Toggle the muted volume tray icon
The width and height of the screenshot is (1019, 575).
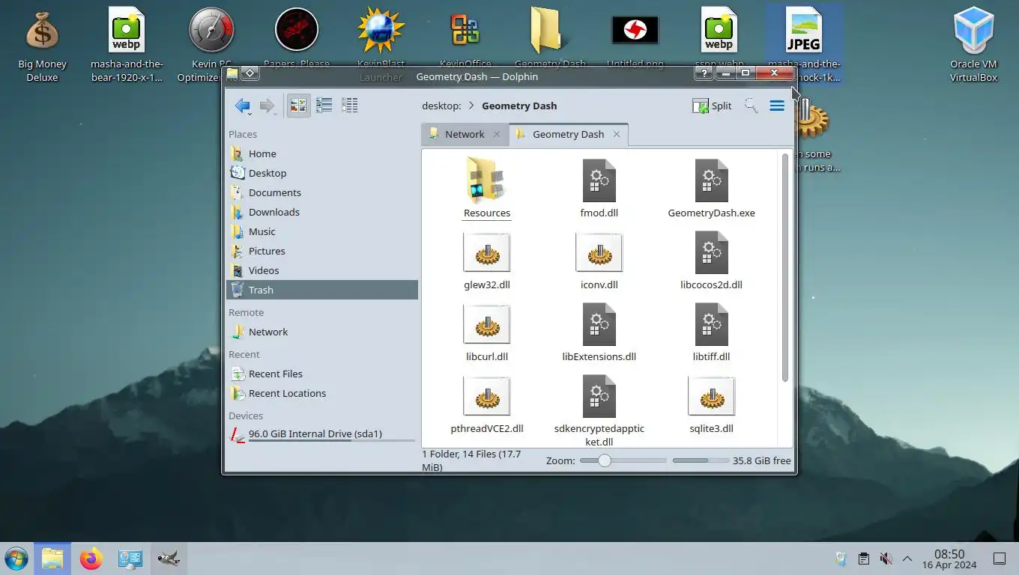click(886, 559)
